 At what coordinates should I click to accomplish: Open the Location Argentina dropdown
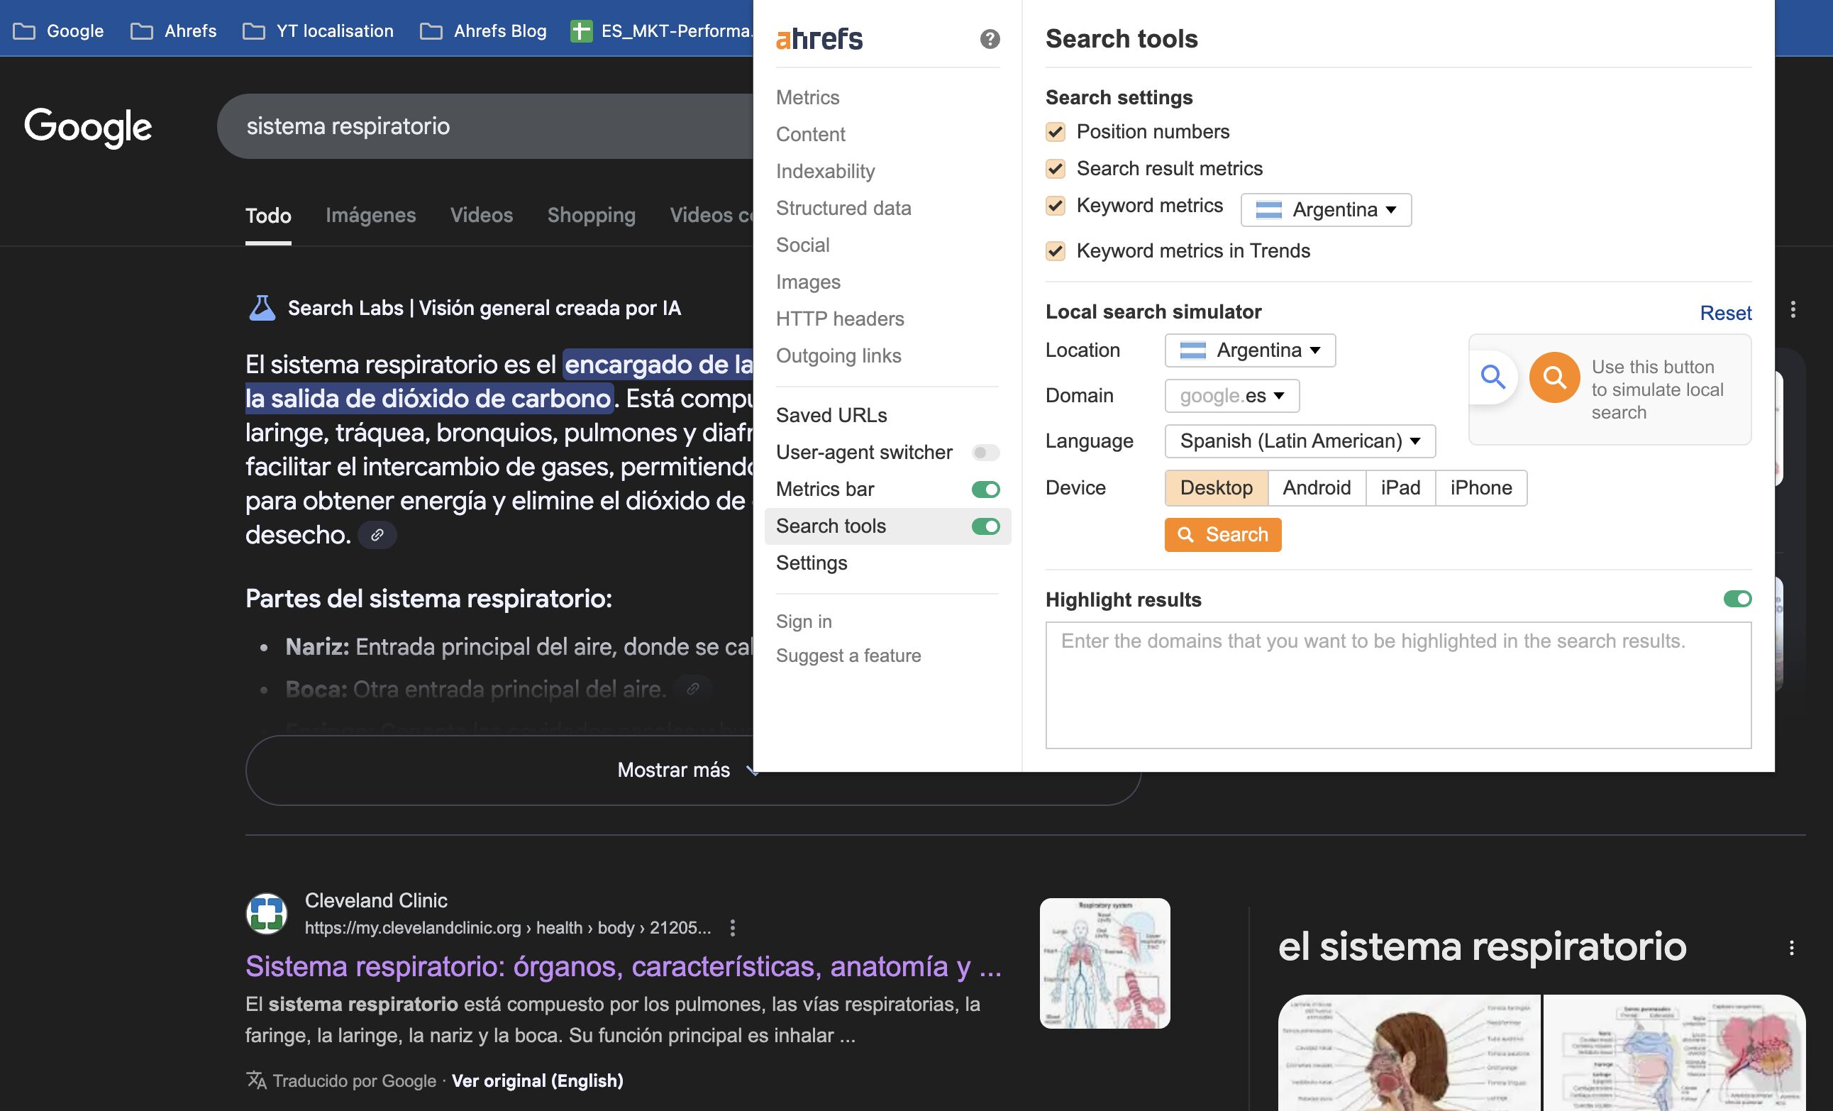1250,350
